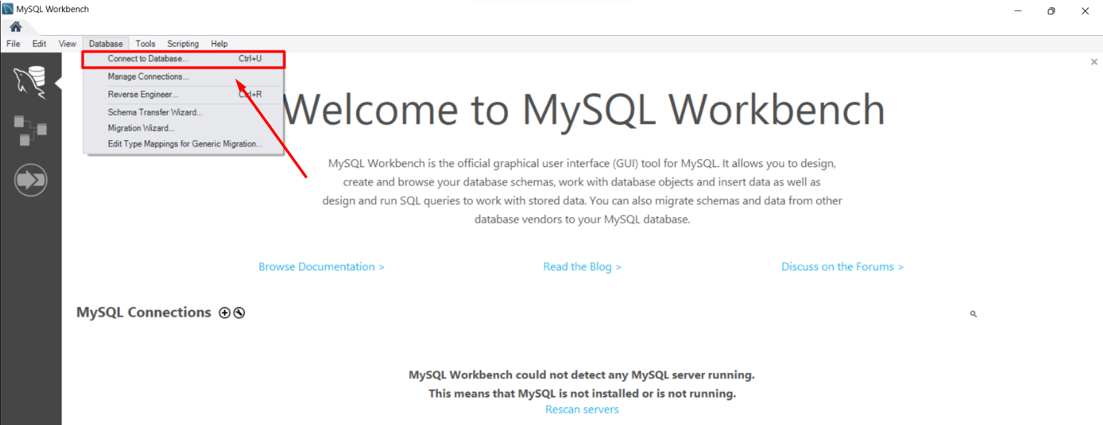Choose Connect to Database menu entry

pyautogui.click(x=183, y=59)
